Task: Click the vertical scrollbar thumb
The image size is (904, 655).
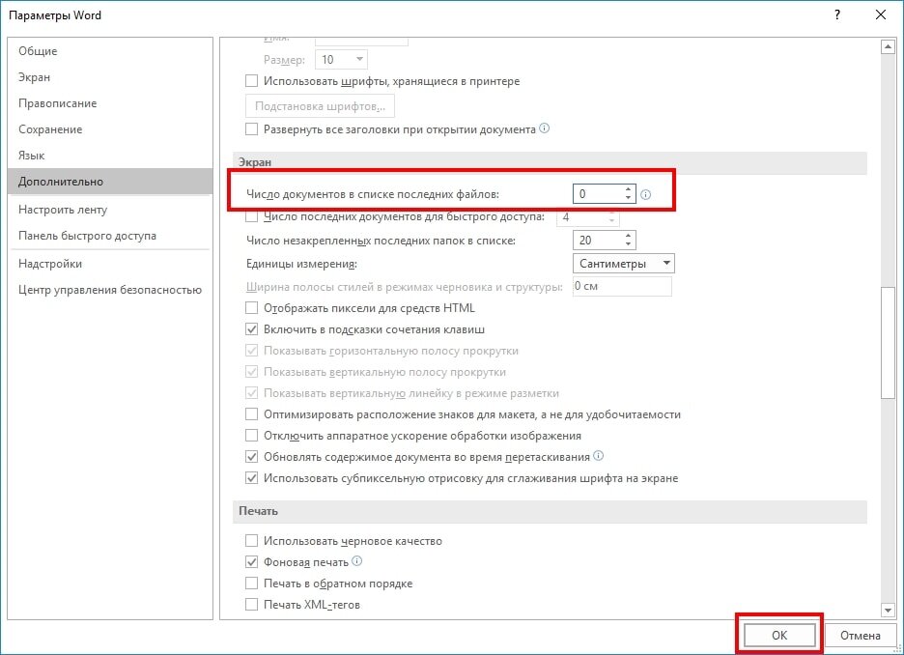Action: [888, 343]
